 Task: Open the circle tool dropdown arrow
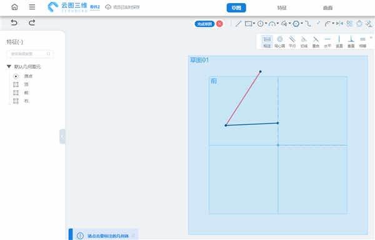pos(266,23)
